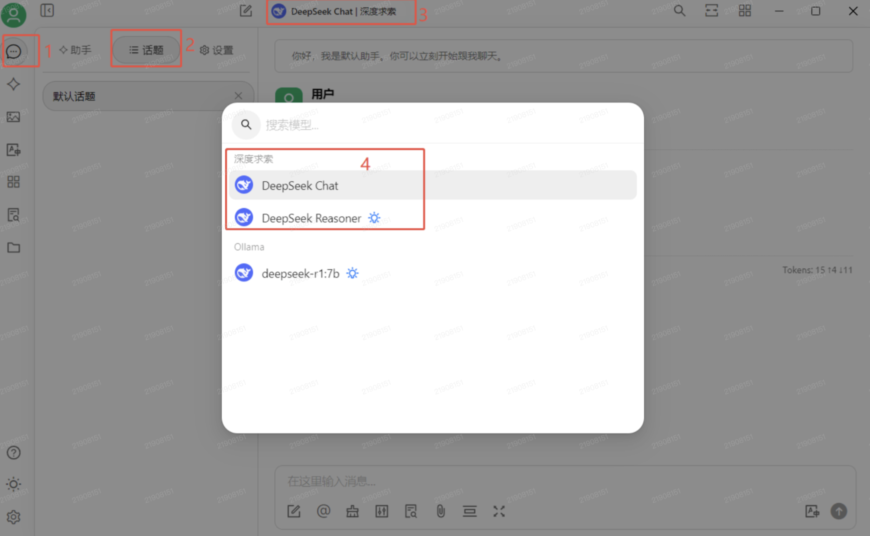Click the Tokens: 15 counter text
The image size is (870, 536).
click(817, 270)
